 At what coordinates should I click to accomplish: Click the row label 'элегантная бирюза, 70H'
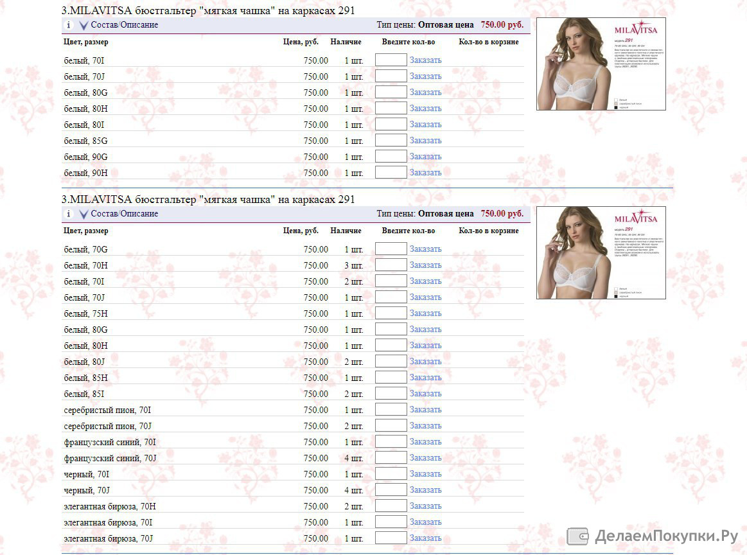110,506
